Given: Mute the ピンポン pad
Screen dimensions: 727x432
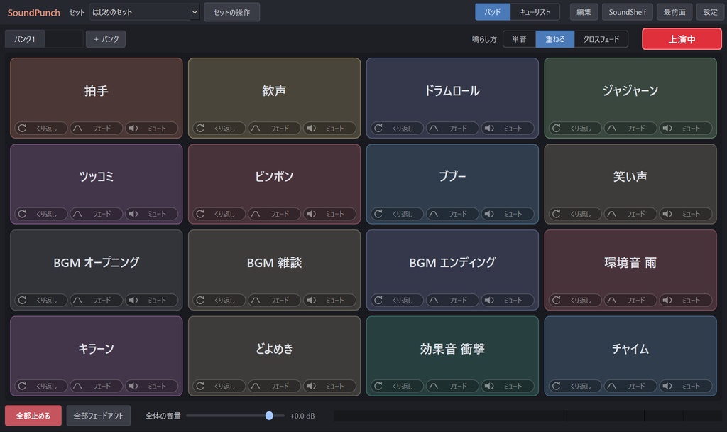Looking at the screenshot, I should pyautogui.click(x=329, y=214).
